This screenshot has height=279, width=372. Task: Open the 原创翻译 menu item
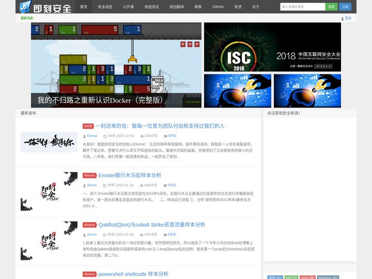(177, 7)
